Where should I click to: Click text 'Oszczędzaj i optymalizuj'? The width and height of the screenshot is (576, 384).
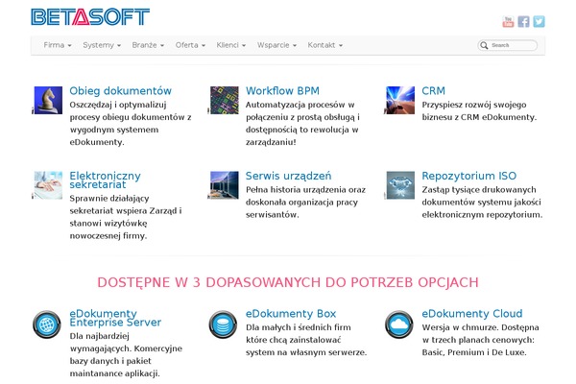click(118, 105)
